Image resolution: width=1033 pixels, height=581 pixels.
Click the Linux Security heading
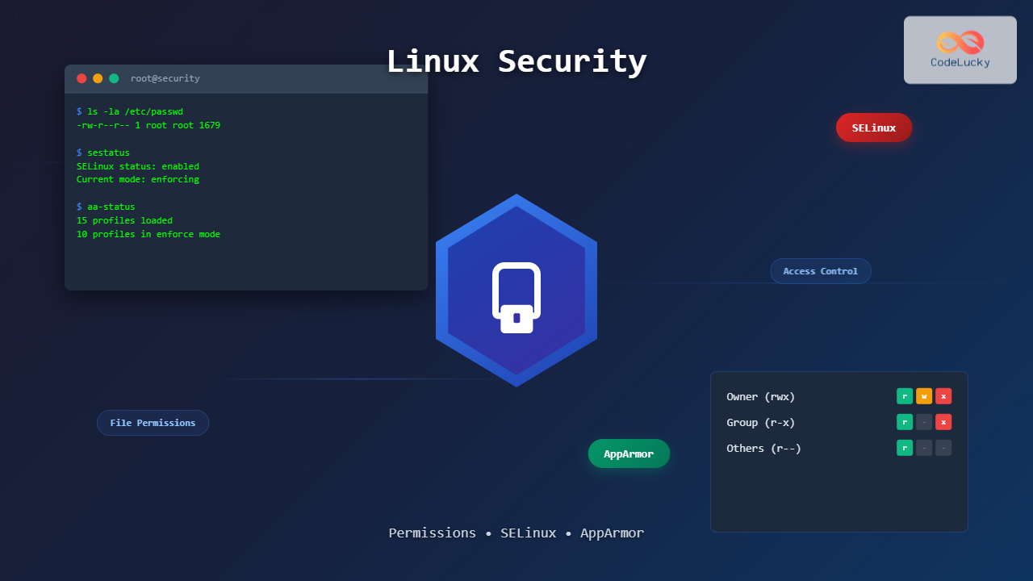516,61
